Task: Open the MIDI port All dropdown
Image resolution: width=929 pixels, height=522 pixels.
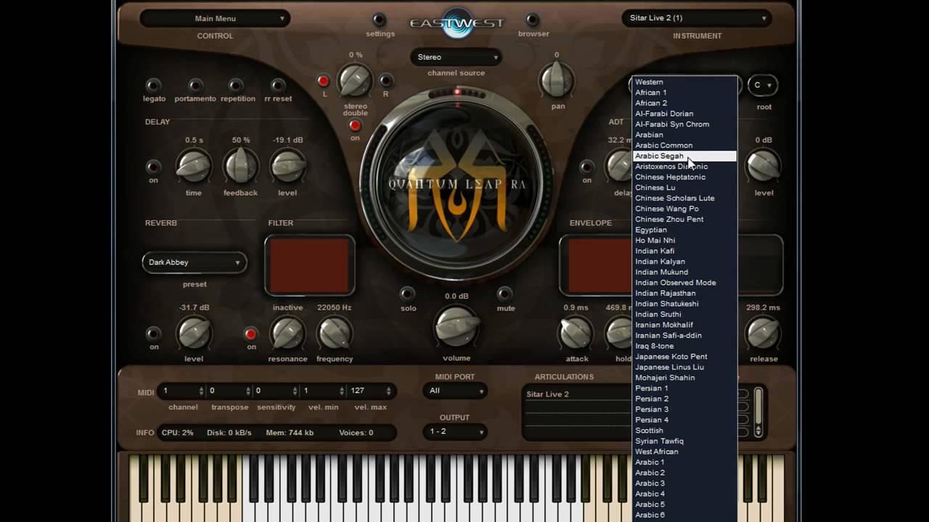Action: tap(456, 391)
